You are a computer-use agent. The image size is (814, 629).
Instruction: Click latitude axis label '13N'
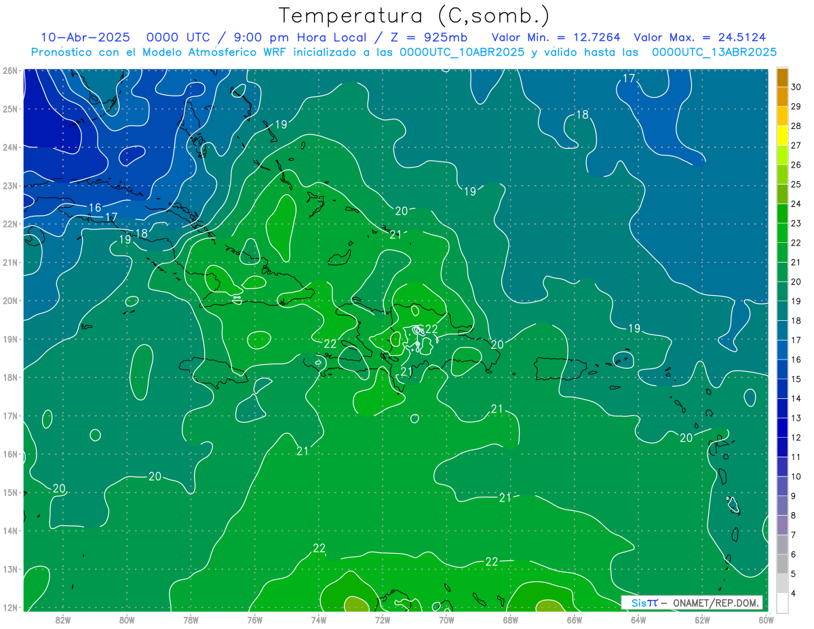(10, 569)
